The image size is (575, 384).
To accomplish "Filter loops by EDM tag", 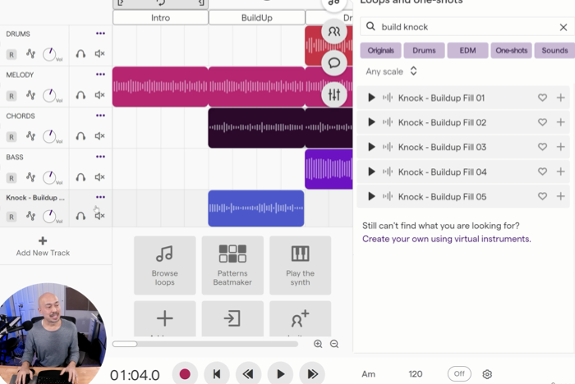I will point(467,50).
